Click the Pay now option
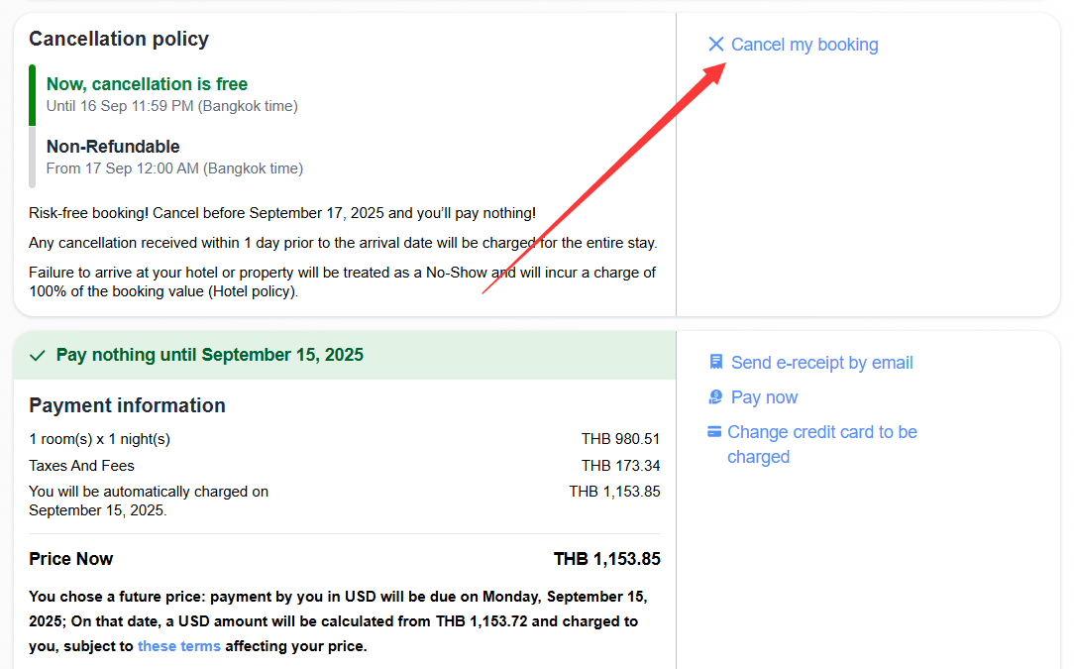 pos(763,396)
